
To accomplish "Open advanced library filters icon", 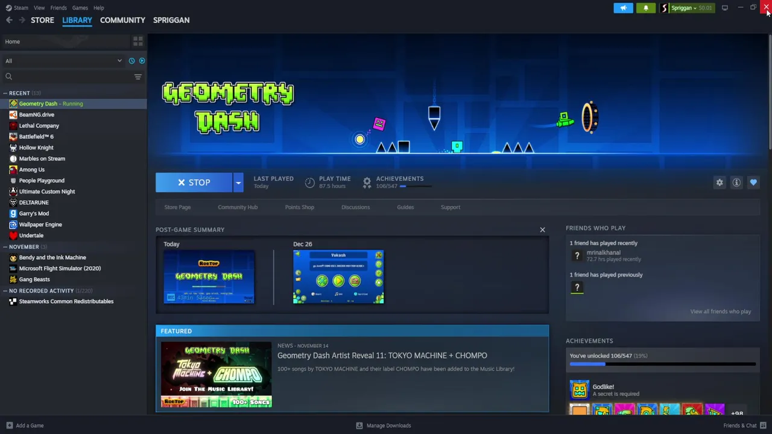I will coord(138,77).
